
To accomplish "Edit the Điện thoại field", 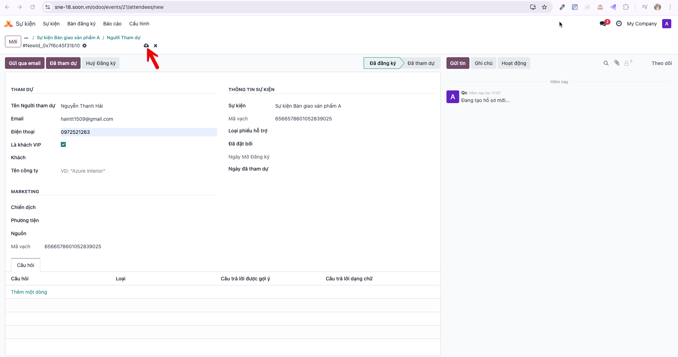I will [139, 132].
